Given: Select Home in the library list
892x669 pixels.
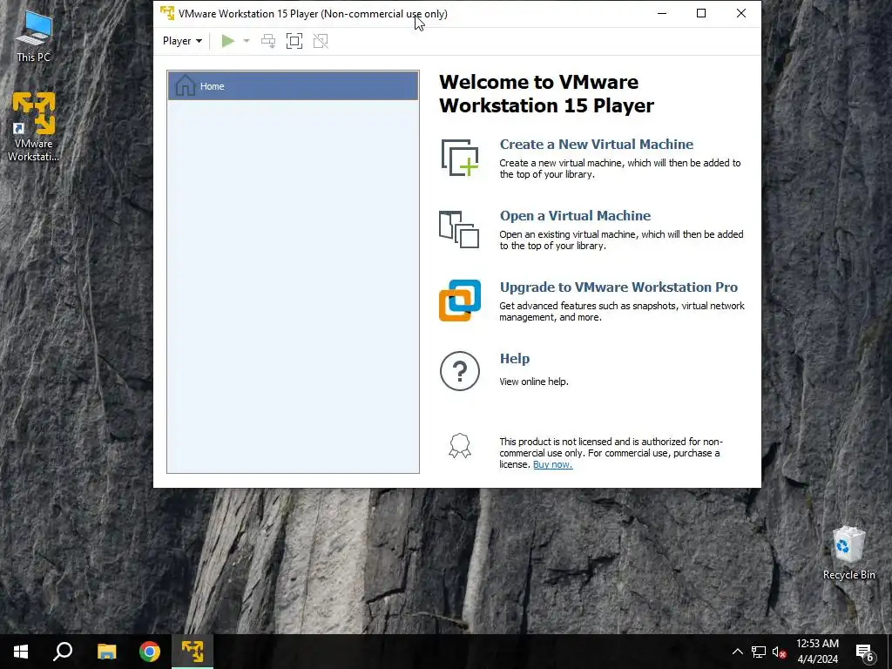Looking at the screenshot, I should [293, 86].
